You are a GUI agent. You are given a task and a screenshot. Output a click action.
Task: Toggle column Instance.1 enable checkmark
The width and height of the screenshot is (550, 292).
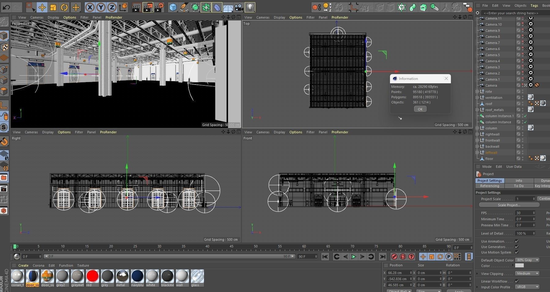click(525, 116)
